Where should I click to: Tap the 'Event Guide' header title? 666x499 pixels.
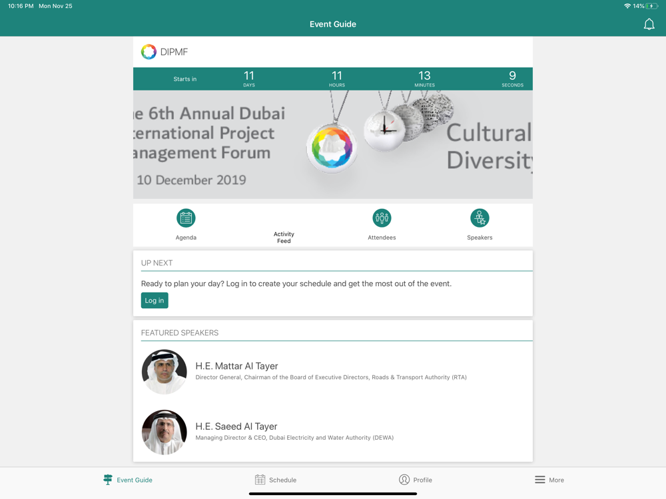coord(333,24)
